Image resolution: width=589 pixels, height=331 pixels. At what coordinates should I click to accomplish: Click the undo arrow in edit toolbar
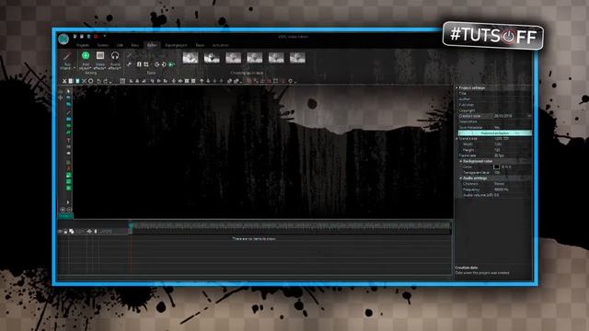[98, 81]
